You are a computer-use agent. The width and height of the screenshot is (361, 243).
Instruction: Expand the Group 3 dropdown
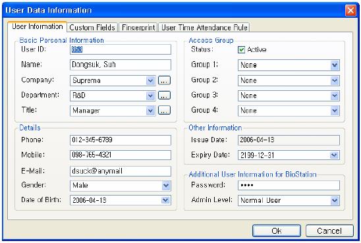335,95
